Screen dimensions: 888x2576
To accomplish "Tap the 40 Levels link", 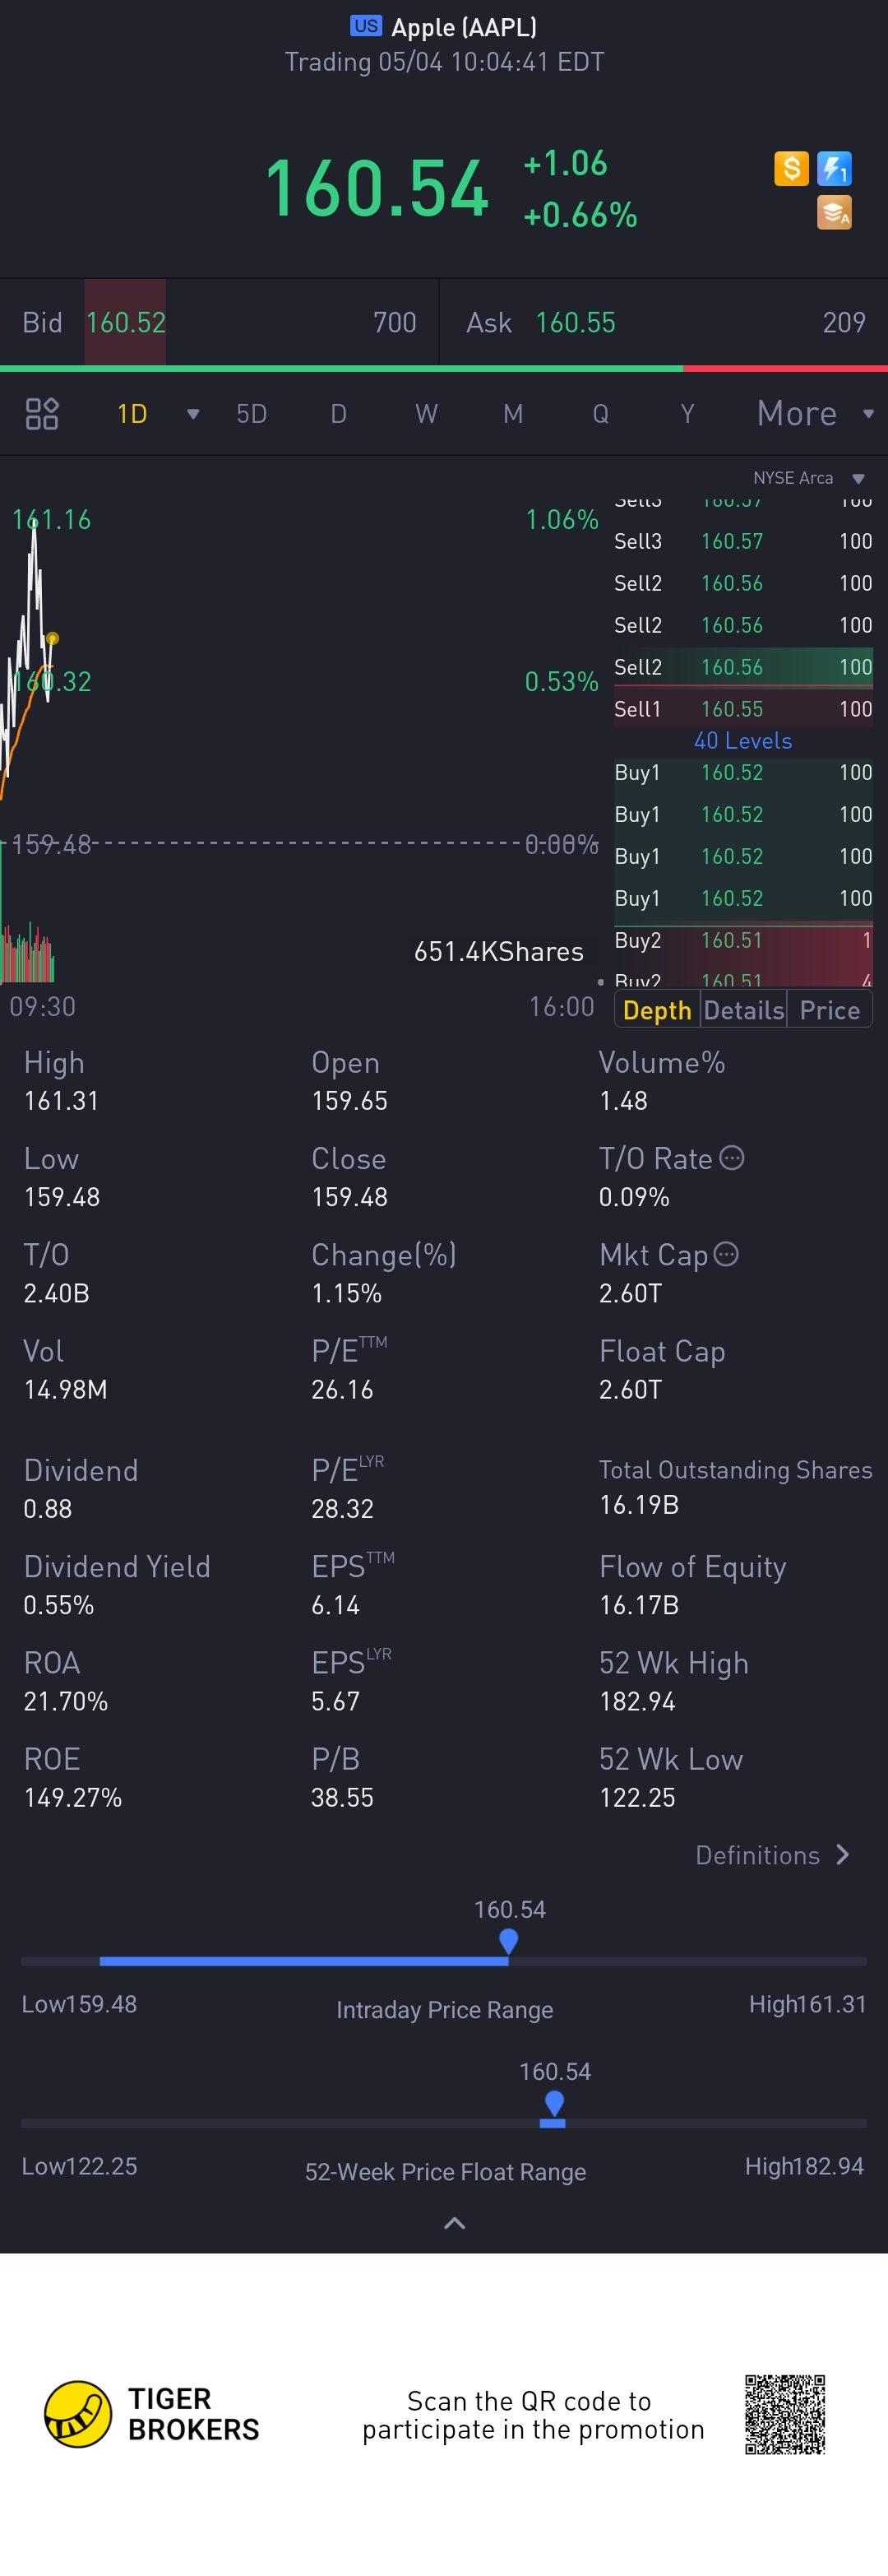I will click(742, 741).
